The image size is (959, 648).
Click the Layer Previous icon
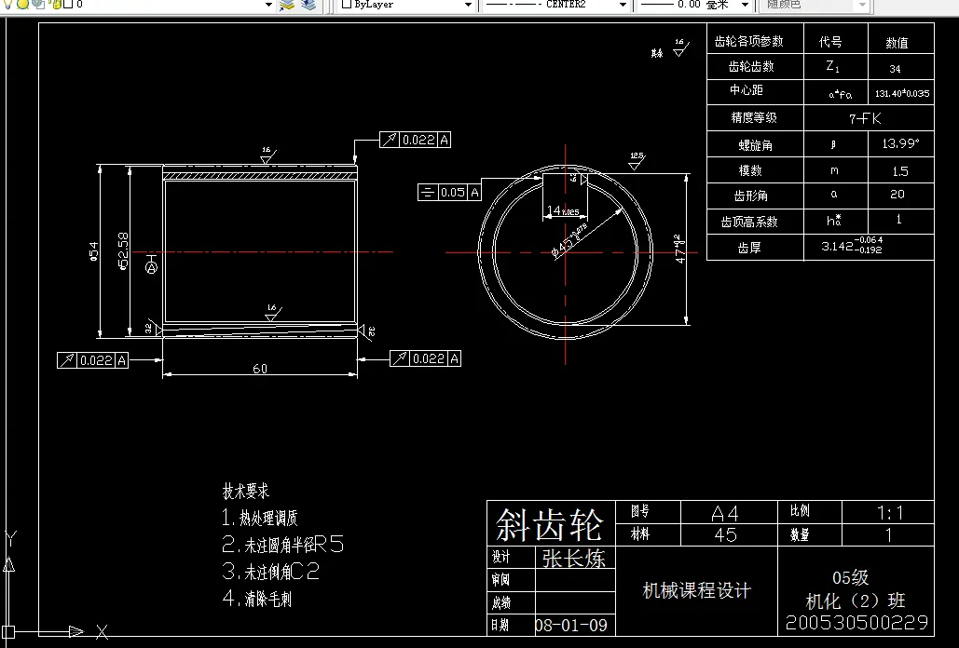point(308,5)
